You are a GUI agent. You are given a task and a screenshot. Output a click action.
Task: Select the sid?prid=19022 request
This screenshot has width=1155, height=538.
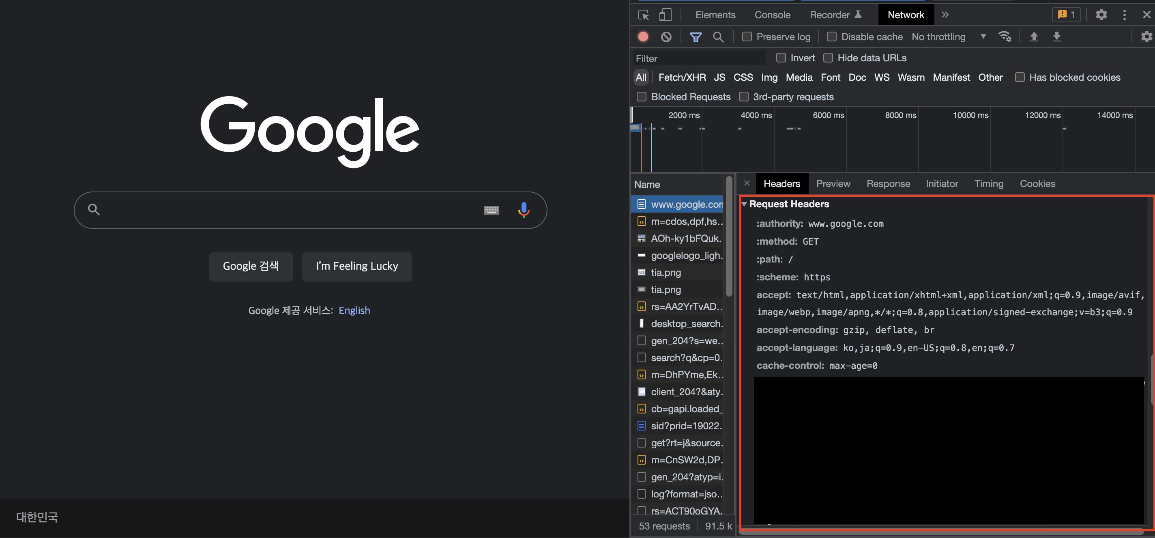(x=677, y=426)
